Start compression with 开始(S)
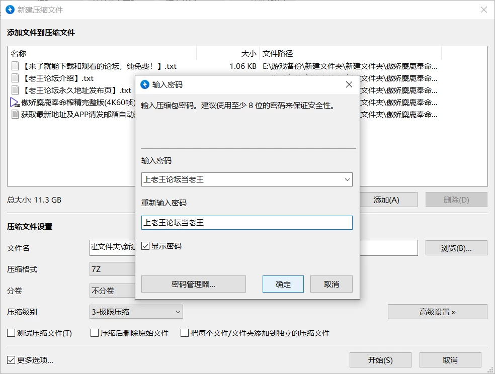Viewport: 495px width, 374px height. pos(380,360)
